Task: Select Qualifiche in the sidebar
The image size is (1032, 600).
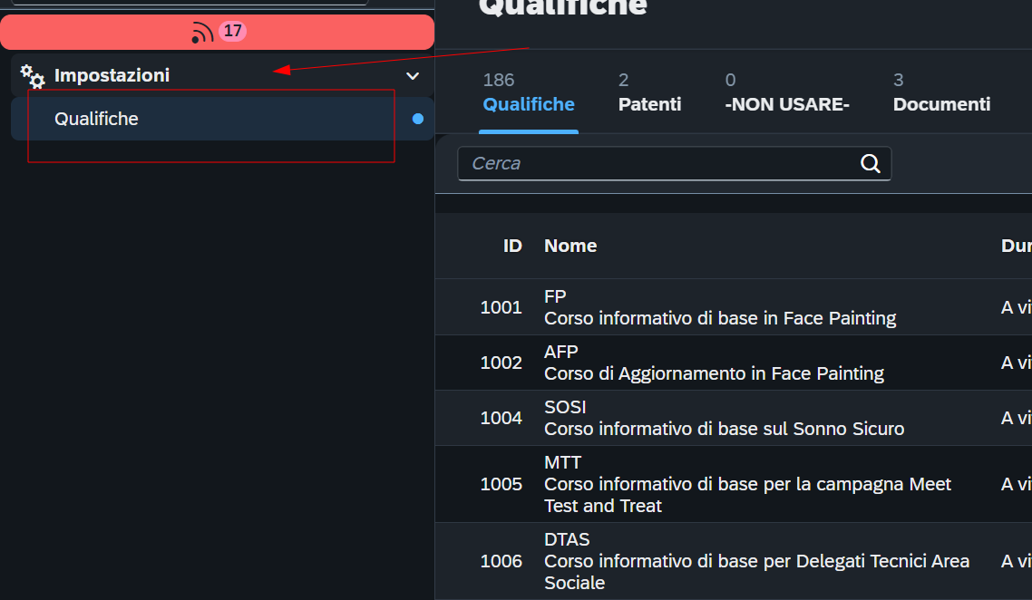Action: pyautogui.click(x=222, y=119)
